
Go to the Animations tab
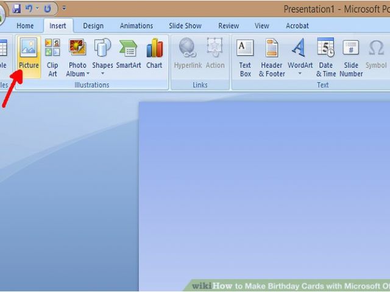coord(136,26)
